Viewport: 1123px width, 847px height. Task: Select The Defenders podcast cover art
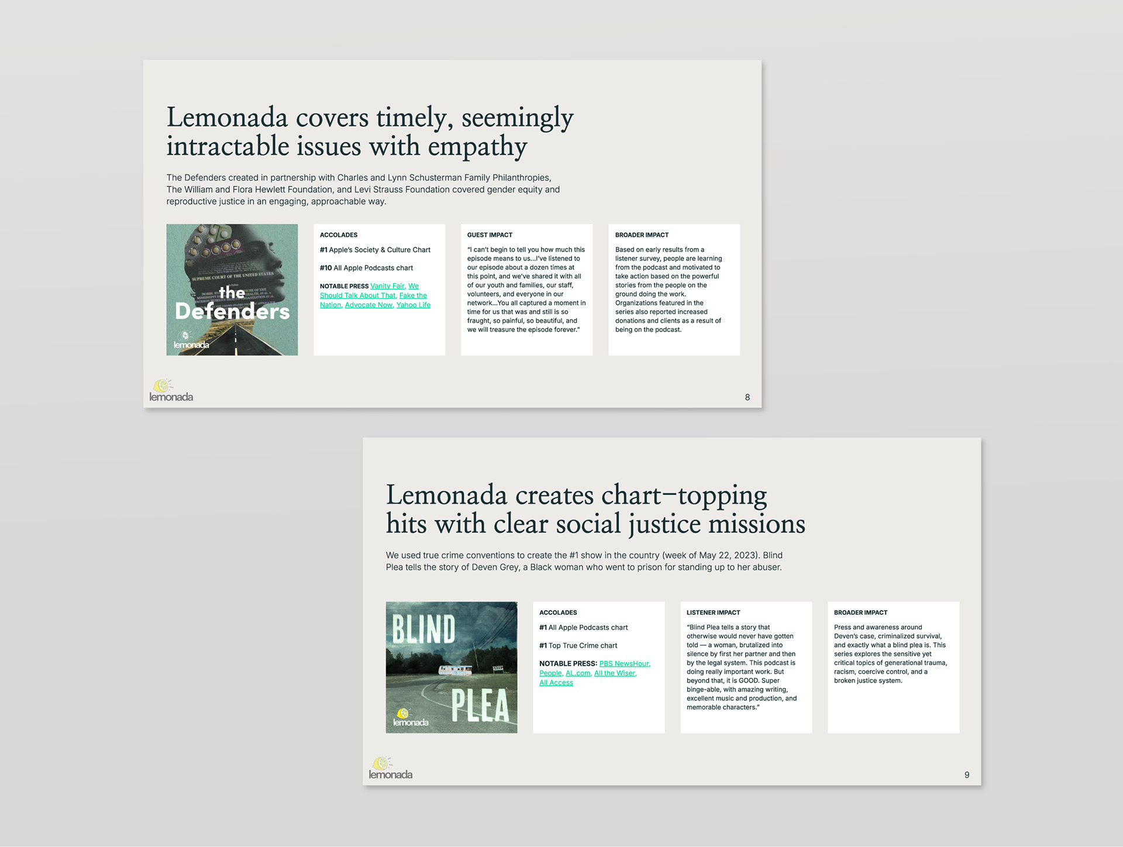[232, 290]
